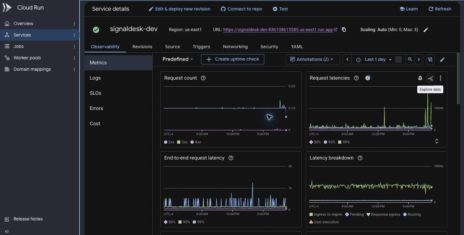This screenshot has height=235, width=464.
Task: Copy the service URL with the copy icon
Action: [x=344, y=29]
